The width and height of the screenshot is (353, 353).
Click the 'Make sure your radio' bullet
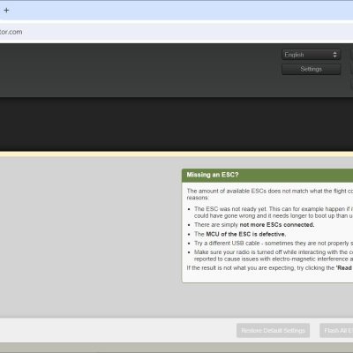274,256
